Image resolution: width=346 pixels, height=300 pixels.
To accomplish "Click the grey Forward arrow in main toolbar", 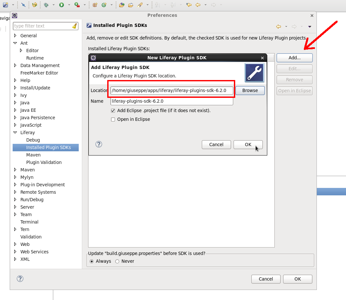I will pyautogui.click(x=213, y=5).
